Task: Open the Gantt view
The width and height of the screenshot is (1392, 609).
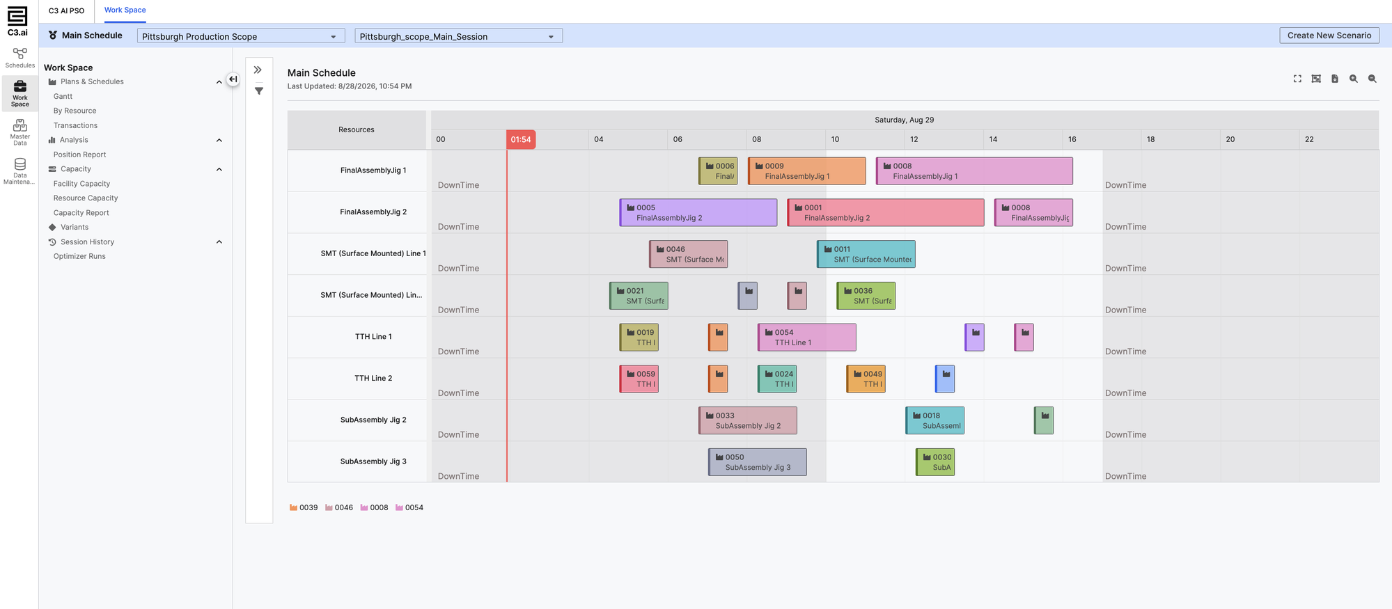Action: (63, 97)
